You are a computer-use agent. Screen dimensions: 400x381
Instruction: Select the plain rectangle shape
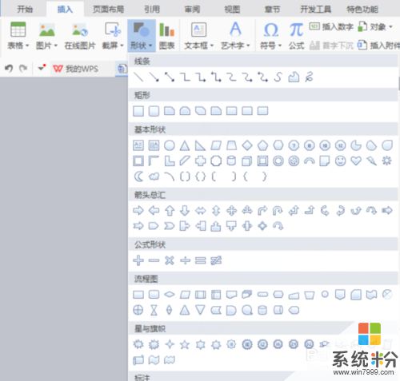(138, 111)
